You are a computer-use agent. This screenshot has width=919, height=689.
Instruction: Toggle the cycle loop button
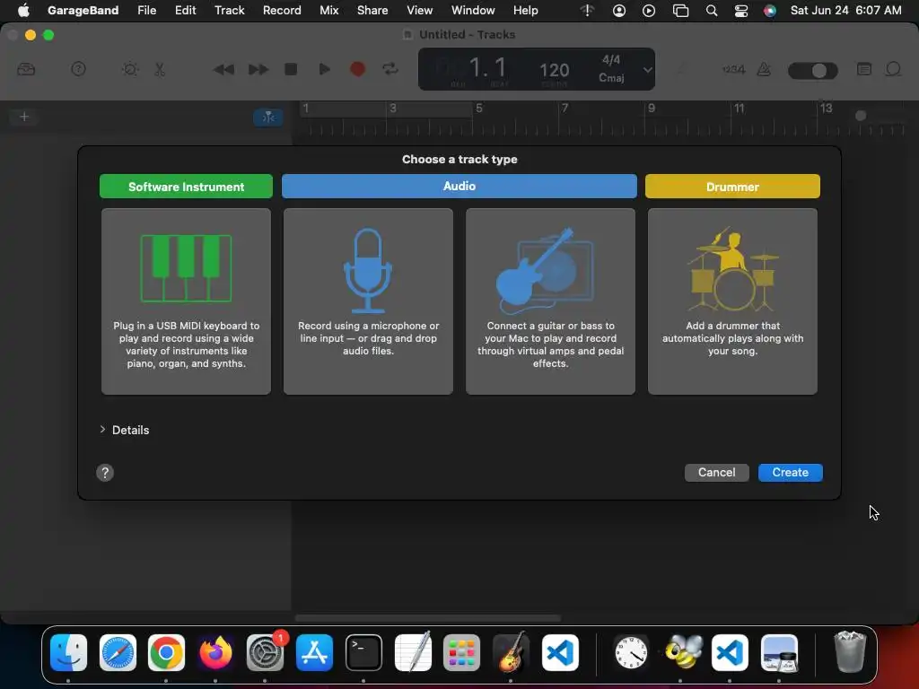pyautogui.click(x=390, y=69)
